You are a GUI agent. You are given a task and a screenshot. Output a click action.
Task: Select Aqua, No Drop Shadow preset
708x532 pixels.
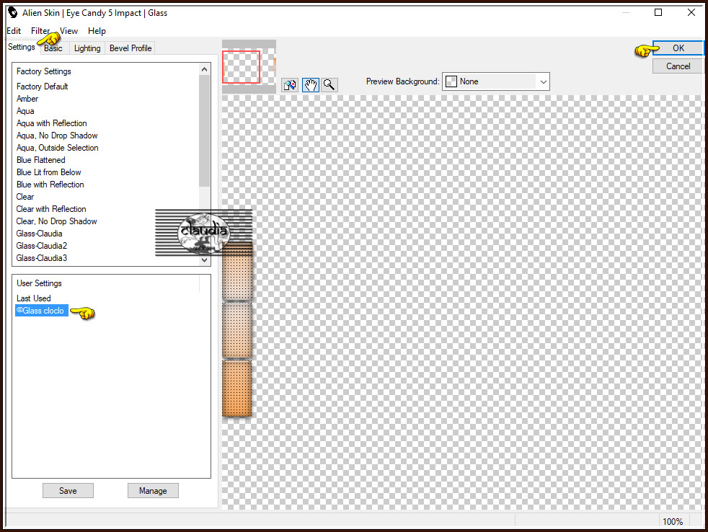(x=57, y=135)
